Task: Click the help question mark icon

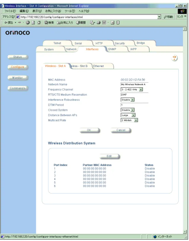Action: pos(174,58)
